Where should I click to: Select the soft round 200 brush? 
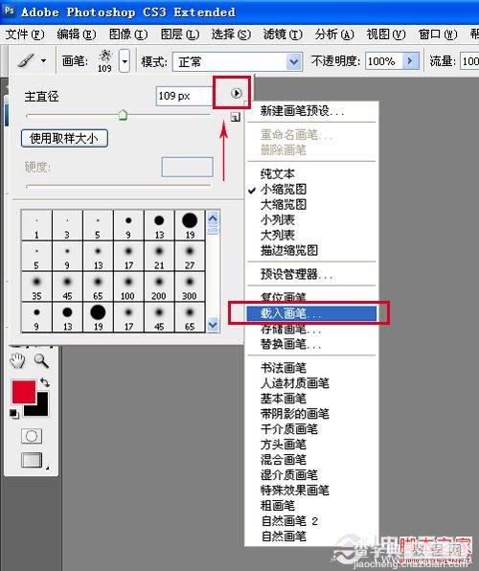click(x=159, y=286)
